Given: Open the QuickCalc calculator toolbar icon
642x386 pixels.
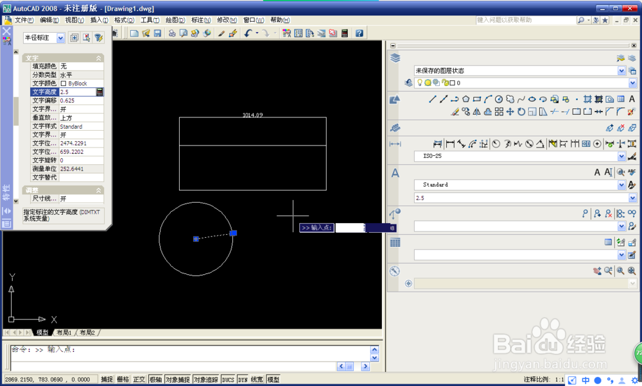Looking at the screenshot, I should point(344,33).
